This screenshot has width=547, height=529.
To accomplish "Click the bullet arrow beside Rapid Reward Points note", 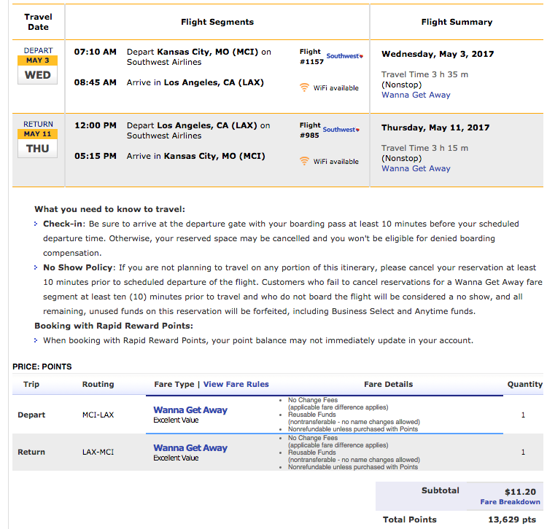I will [36, 340].
